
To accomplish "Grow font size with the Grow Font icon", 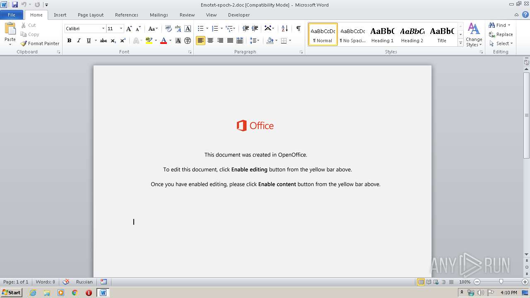I will pos(129,29).
